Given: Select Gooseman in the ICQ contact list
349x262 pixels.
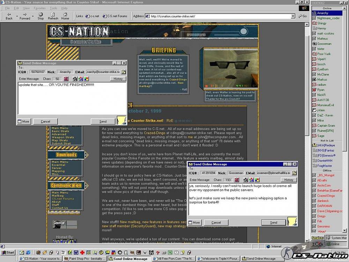Looking at the screenshot, I should point(324,44).
